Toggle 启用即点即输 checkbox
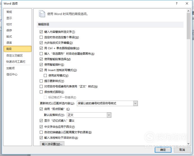The height and width of the screenshot is (156, 194). pyautogui.click(x=41, y=109)
